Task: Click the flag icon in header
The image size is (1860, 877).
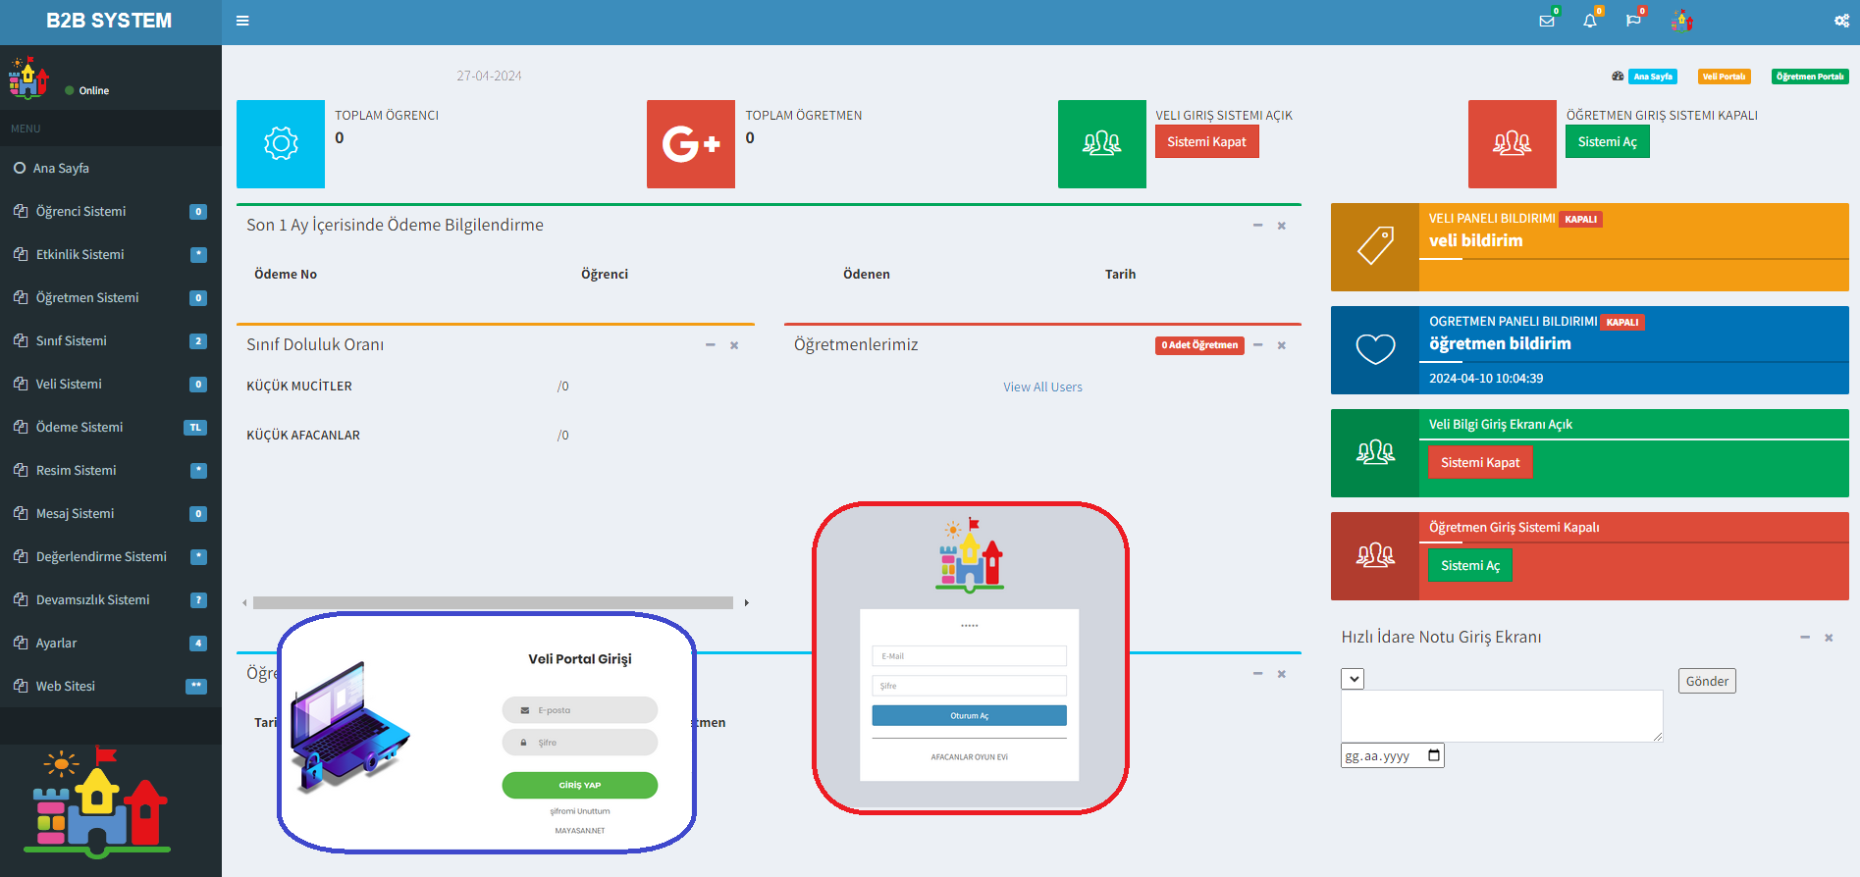Action: (x=1632, y=21)
